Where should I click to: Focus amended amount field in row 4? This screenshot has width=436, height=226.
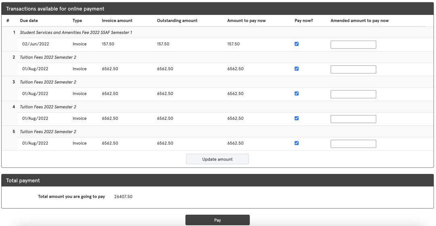point(353,119)
